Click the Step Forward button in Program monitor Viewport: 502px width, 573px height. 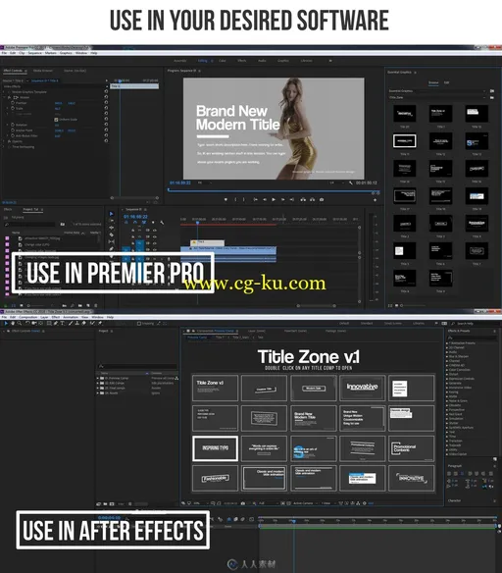[x=282, y=199]
